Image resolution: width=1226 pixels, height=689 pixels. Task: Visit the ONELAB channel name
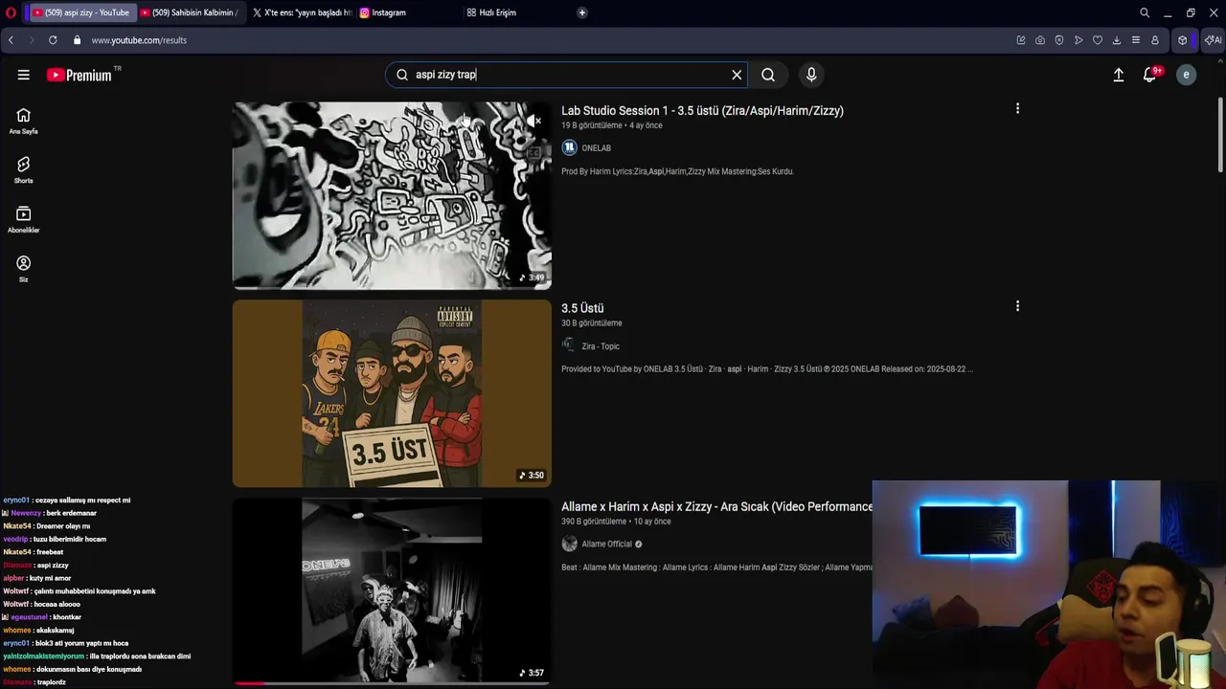[x=596, y=148]
